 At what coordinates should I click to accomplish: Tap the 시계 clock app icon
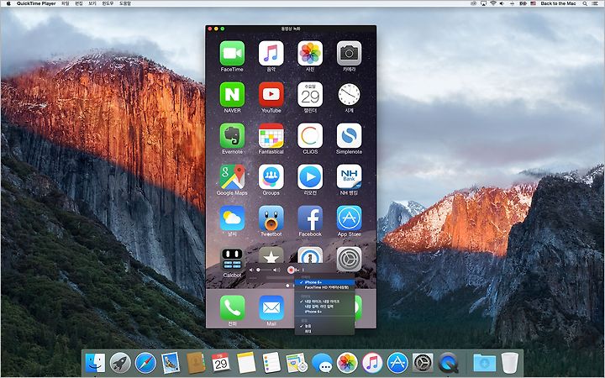(x=349, y=94)
